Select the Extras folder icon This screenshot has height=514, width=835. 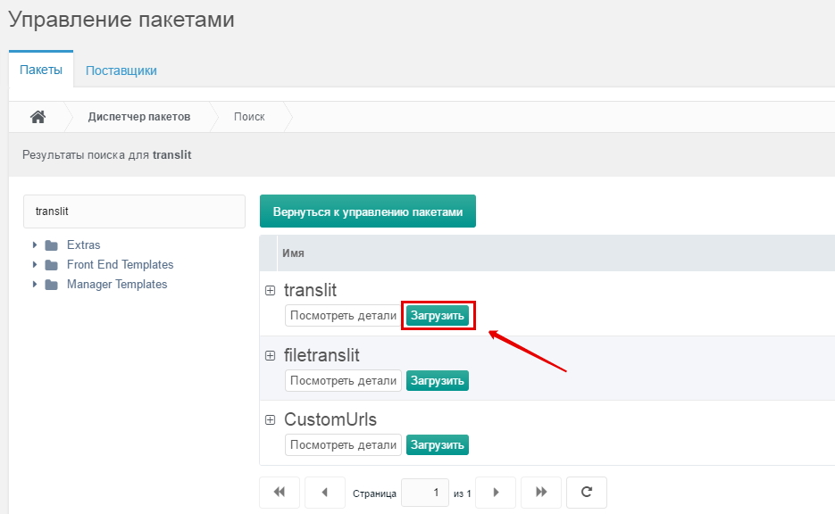click(x=51, y=245)
